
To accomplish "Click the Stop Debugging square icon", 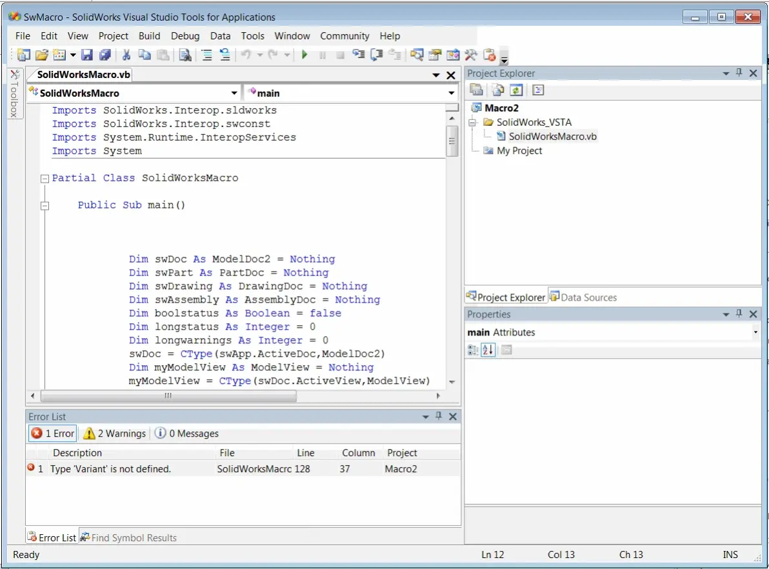I will [340, 55].
